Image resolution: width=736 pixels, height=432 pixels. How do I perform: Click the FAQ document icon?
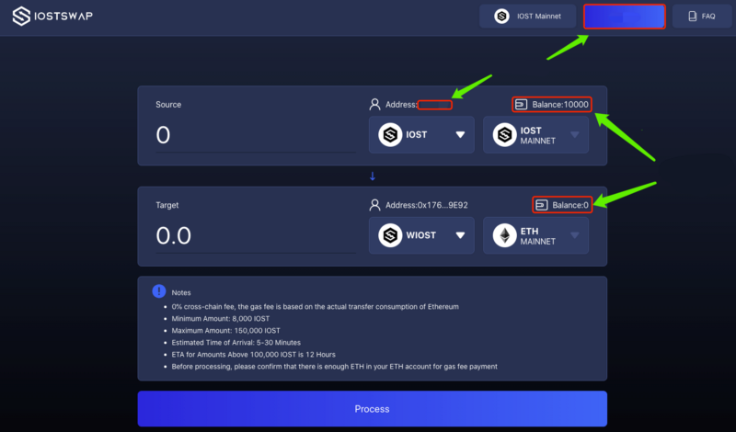click(693, 17)
